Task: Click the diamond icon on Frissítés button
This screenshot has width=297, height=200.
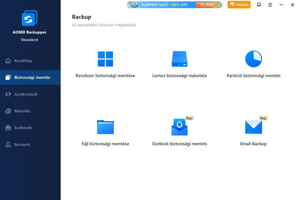Action: point(232,5)
